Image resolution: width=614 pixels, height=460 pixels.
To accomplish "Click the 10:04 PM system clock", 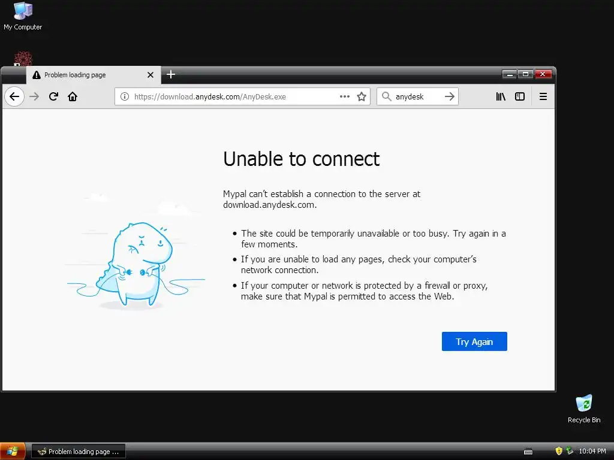I will point(592,451).
